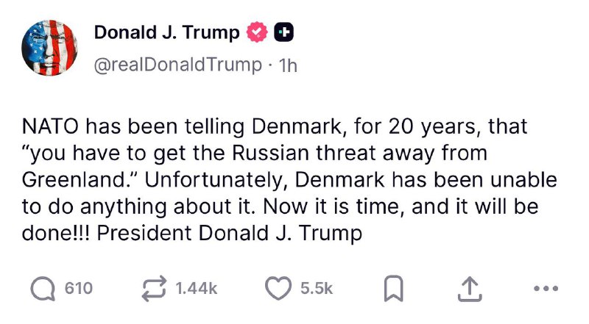
Task: Click the 5.5k likes count
Action: click(x=317, y=289)
